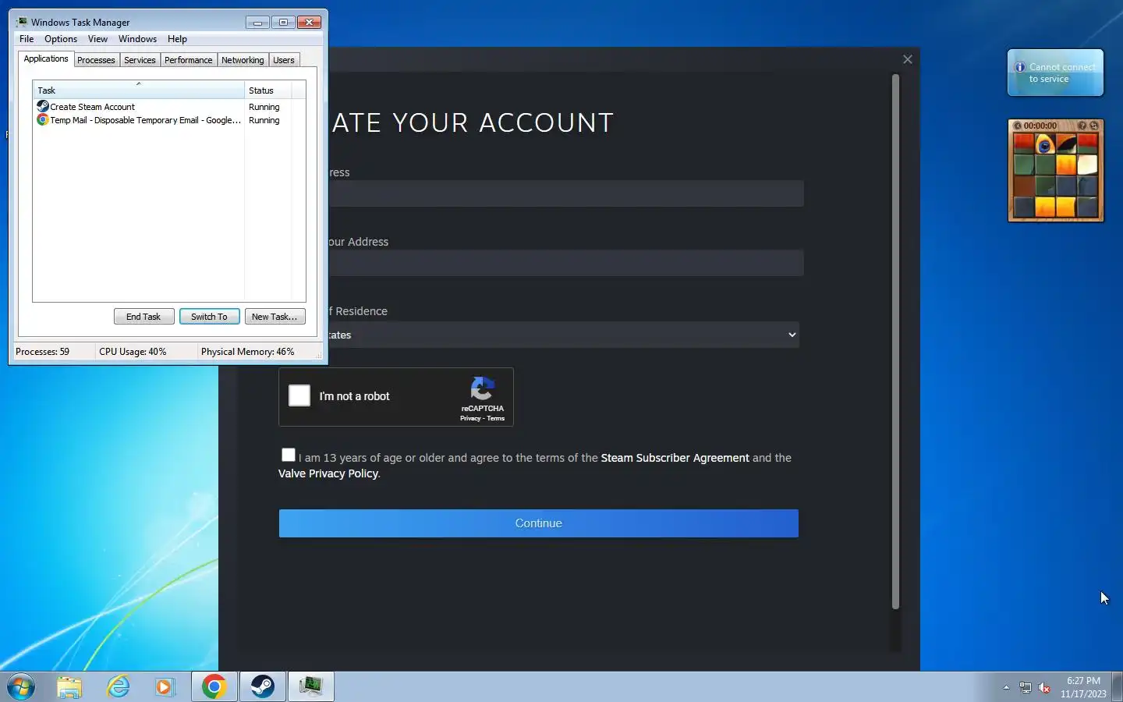Screen dimensions: 1123x702
Task: Click the CPU Usage: 40% status entry
Action: point(133,352)
